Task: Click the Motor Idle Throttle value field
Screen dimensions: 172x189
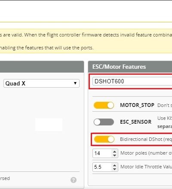Action: (x=102, y=167)
